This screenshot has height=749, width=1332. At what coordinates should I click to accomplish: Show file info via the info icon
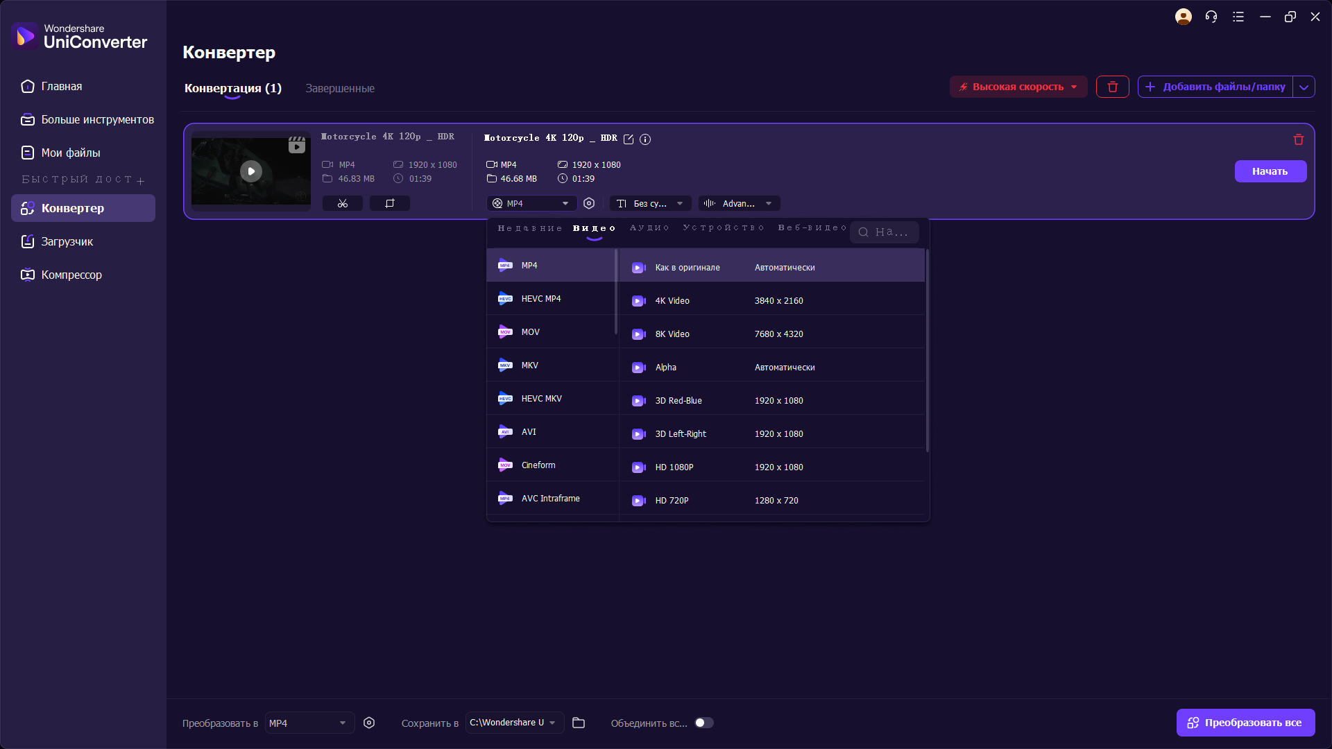point(645,139)
